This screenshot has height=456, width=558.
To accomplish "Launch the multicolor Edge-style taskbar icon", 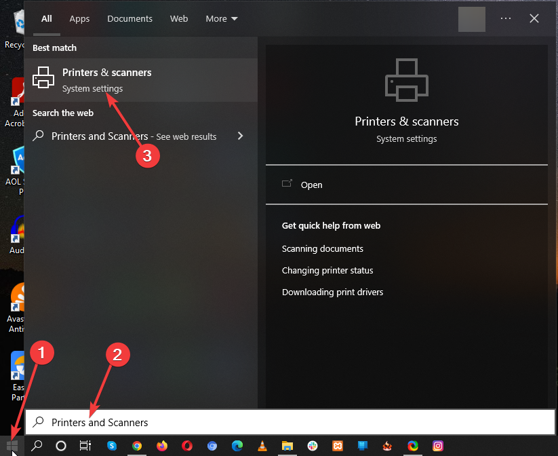I will (x=413, y=446).
